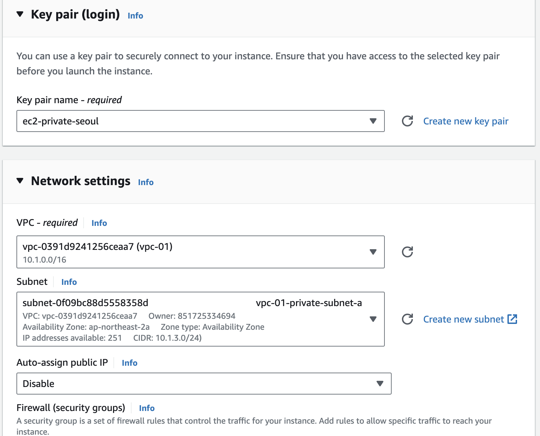Open Info link beside Subnet label
The height and width of the screenshot is (436, 540).
pos(69,282)
